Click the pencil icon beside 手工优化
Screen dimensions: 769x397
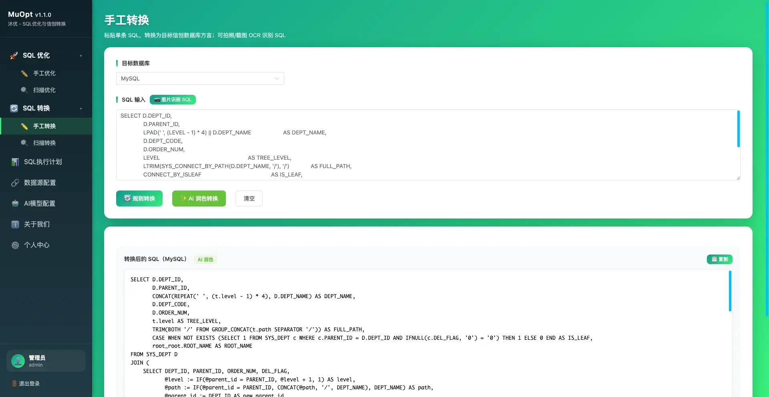24,73
